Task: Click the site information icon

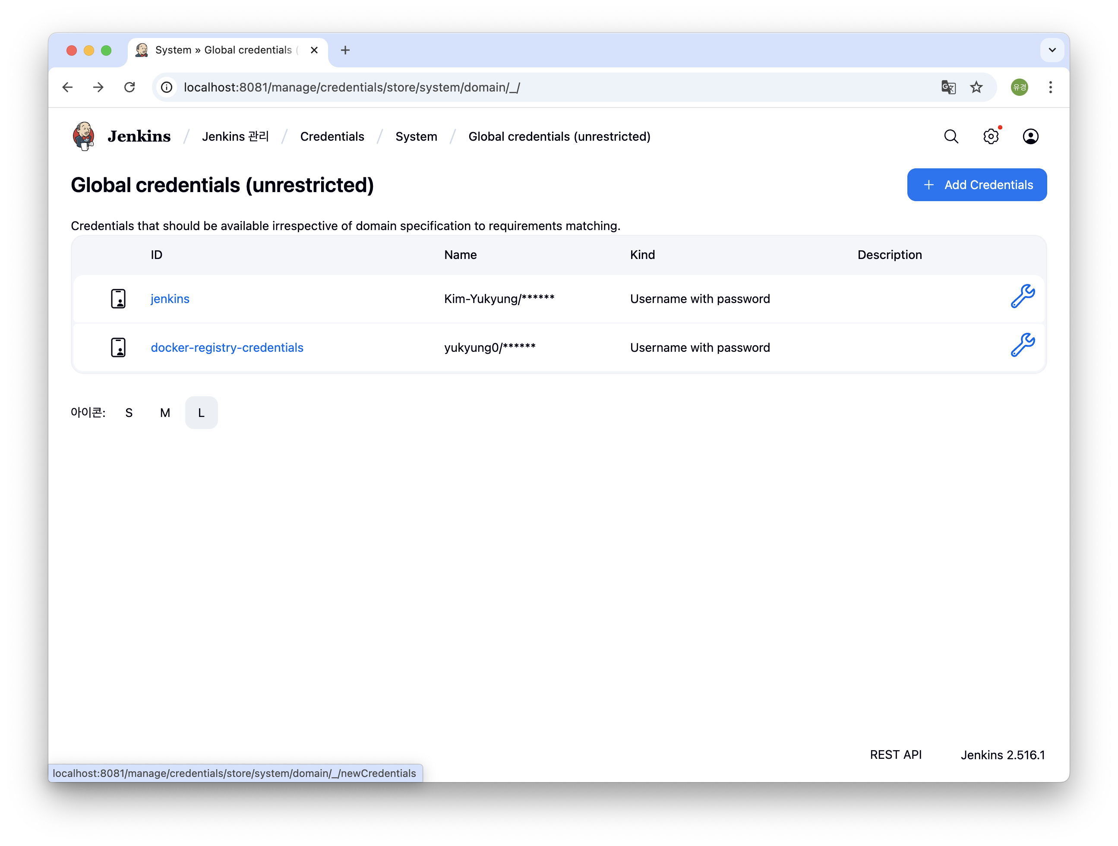Action: tap(167, 88)
